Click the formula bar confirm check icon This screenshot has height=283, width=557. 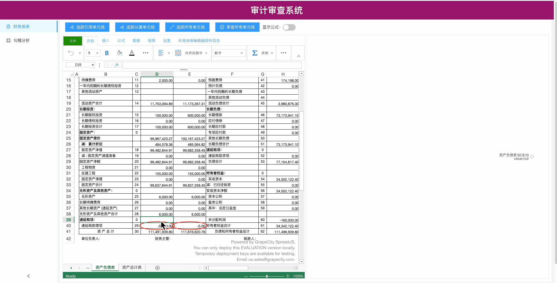pos(112,65)
